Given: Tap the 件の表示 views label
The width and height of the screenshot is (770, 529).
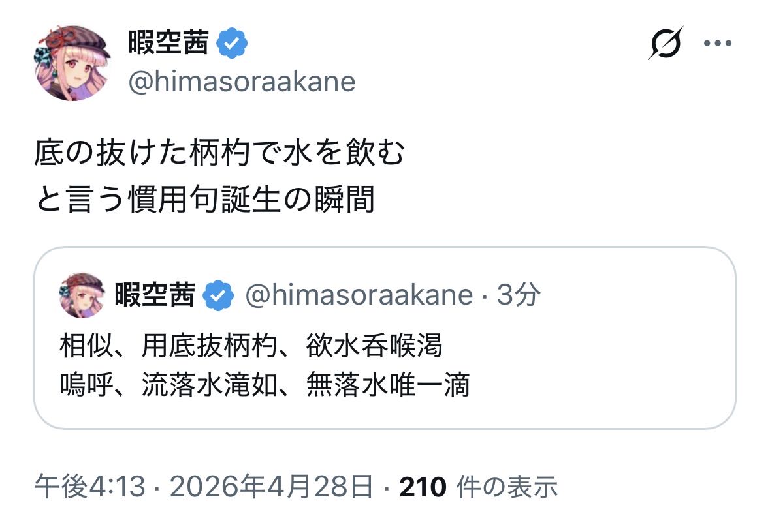Looking at the screenshot, I should coord(507,487).
